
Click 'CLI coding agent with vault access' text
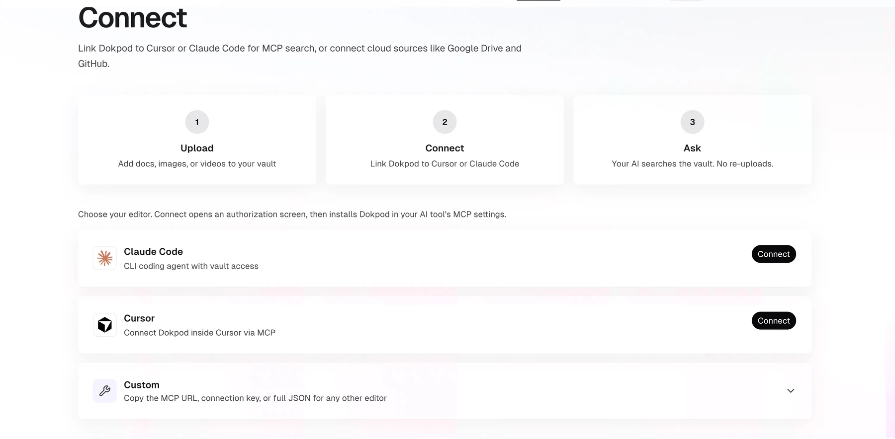click(x=191, y=266)
